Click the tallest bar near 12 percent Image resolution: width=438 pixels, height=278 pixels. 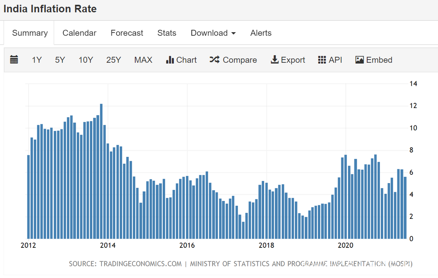[x=101, y=171]
